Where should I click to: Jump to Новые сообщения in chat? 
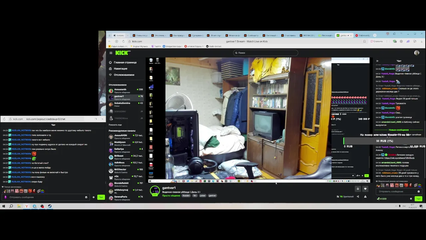coord(399,130)
